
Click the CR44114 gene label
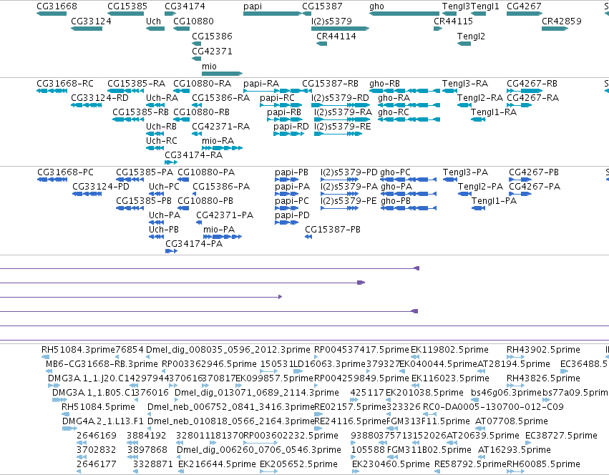click(336, 36)
